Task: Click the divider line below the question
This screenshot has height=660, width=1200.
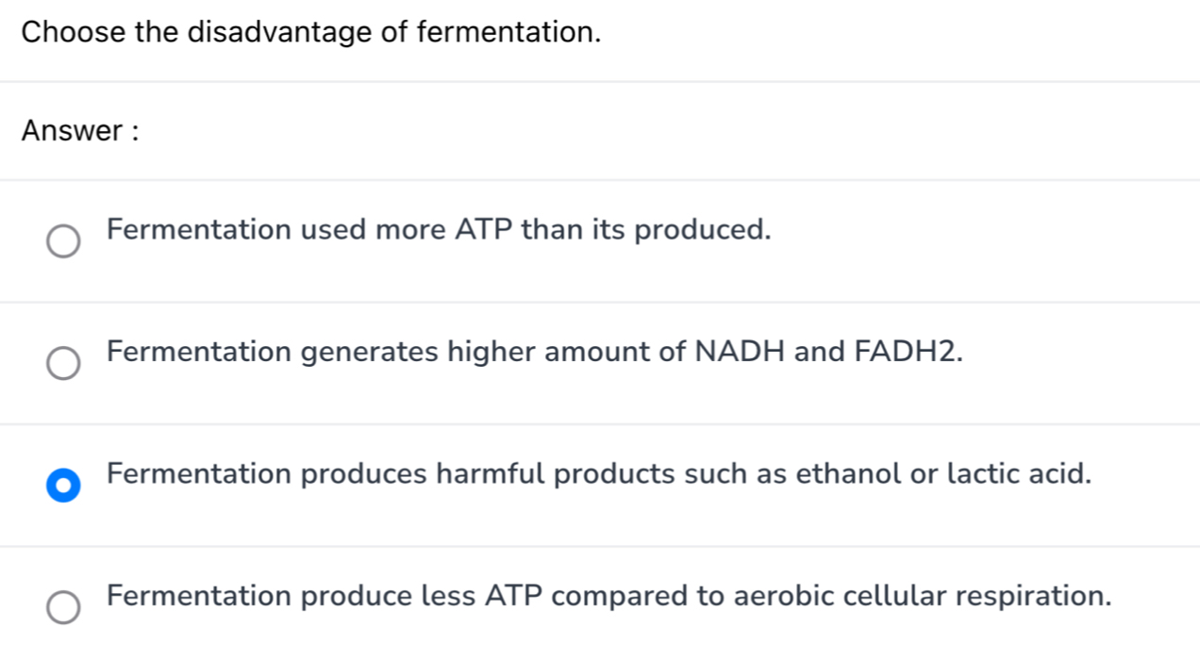Action: point(600,81)
